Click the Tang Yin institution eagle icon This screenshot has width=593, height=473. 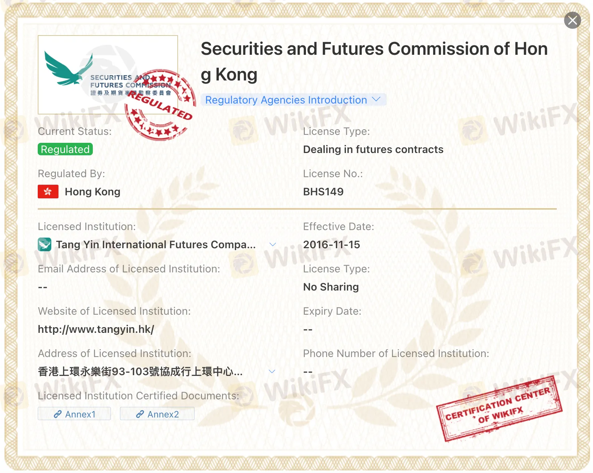(x=45, y=244)
